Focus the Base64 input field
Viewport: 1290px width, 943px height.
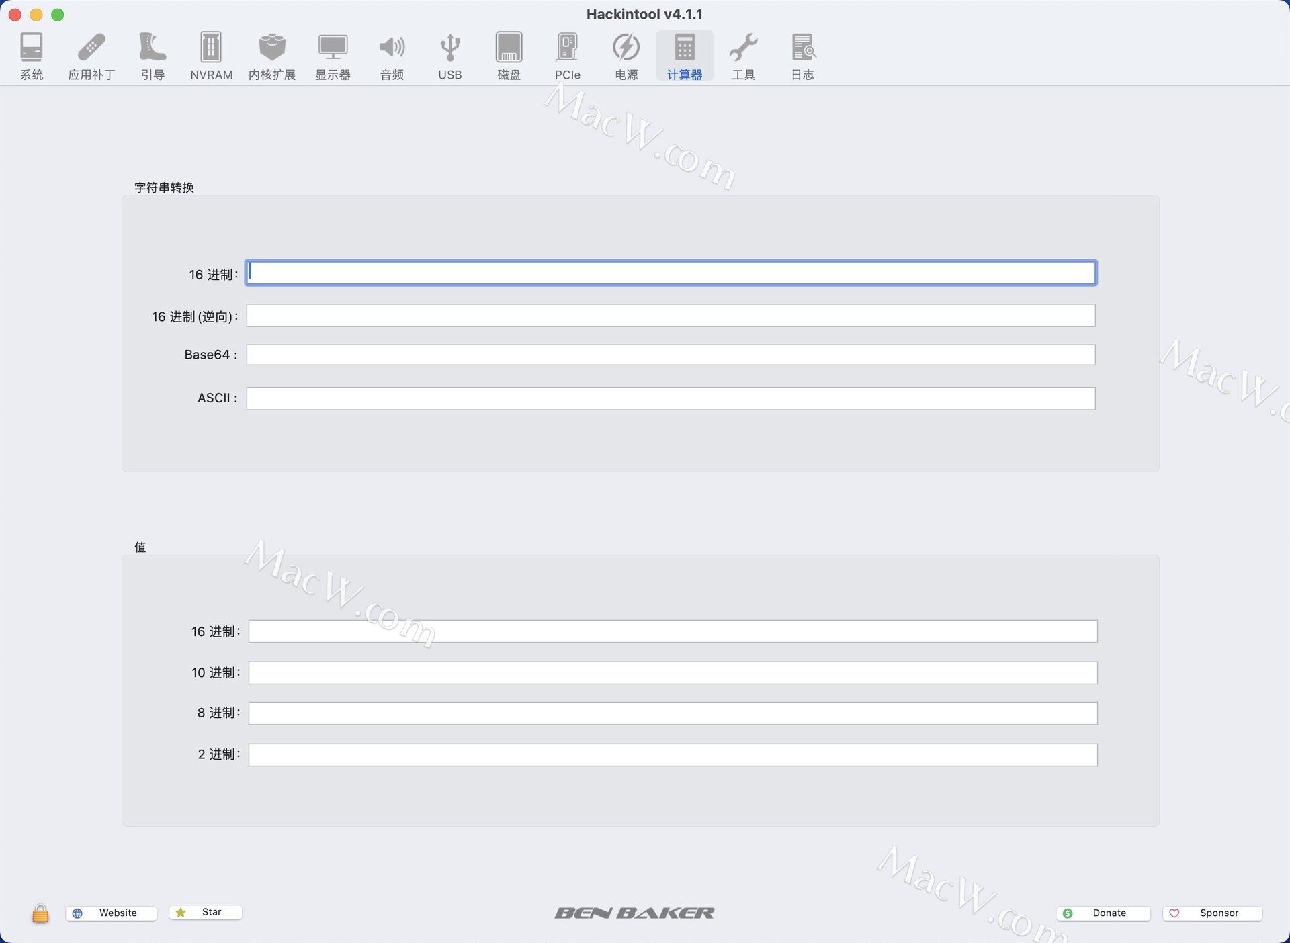coord(671,355)
